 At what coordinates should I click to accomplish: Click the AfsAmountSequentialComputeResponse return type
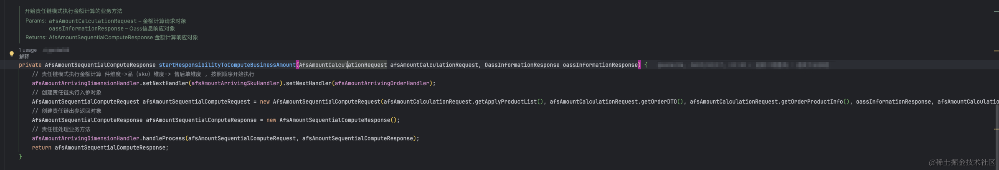click(100, 65)
